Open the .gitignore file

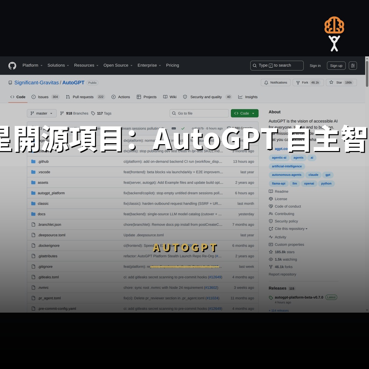45,266
